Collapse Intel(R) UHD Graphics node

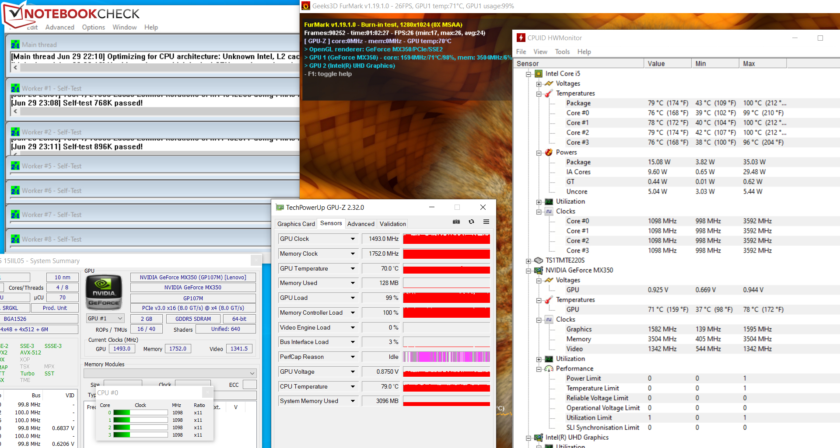pos(528,438)
